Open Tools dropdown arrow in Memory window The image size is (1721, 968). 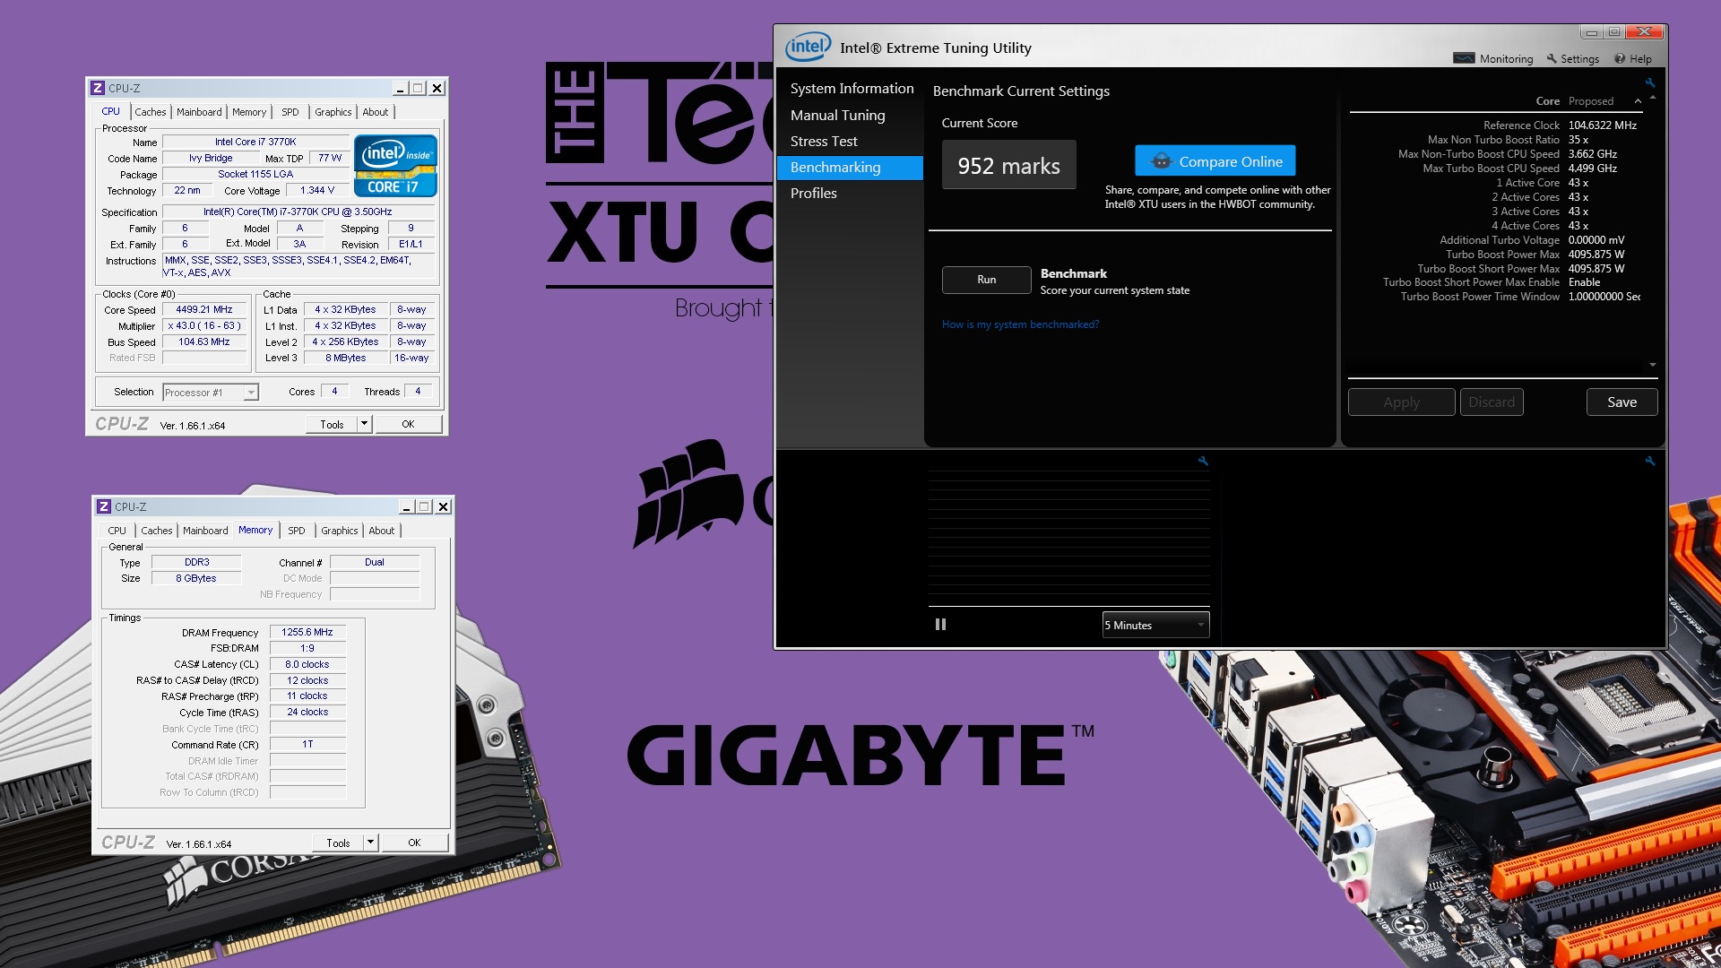(371, 843)
